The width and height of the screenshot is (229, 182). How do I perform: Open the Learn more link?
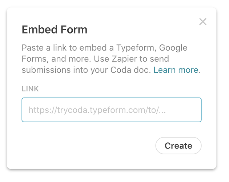pos(176,70)
